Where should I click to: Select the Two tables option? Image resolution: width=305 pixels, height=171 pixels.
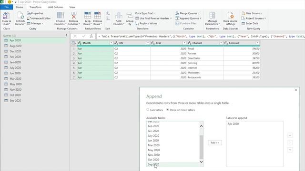click(148, 110)
